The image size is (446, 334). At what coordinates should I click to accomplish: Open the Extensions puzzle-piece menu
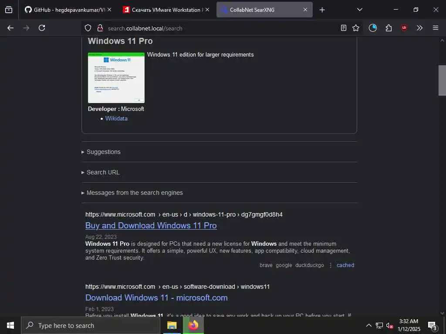[x=389, y=28]
